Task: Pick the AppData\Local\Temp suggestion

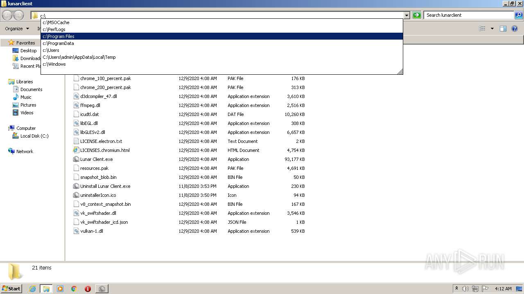Action: coord(221,57)
